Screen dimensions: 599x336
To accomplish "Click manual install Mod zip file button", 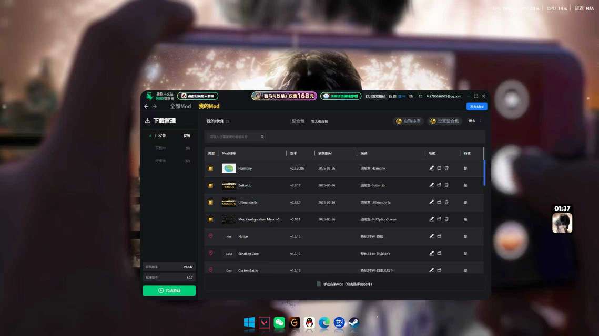I will (344, 284).
